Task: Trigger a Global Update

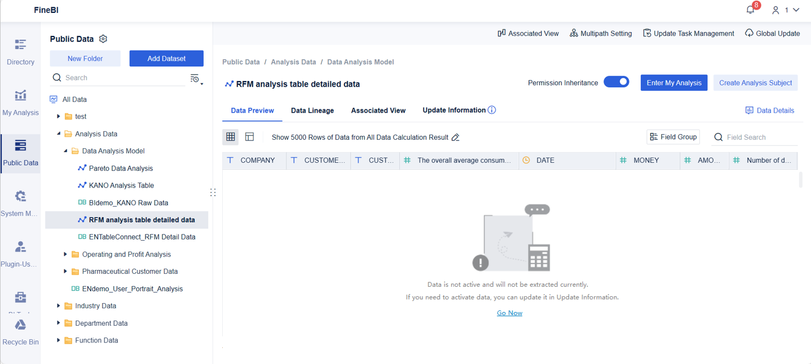Action: pos(772,33)
